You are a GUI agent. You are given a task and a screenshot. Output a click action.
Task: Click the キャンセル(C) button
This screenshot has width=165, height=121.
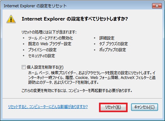point(145,107)
